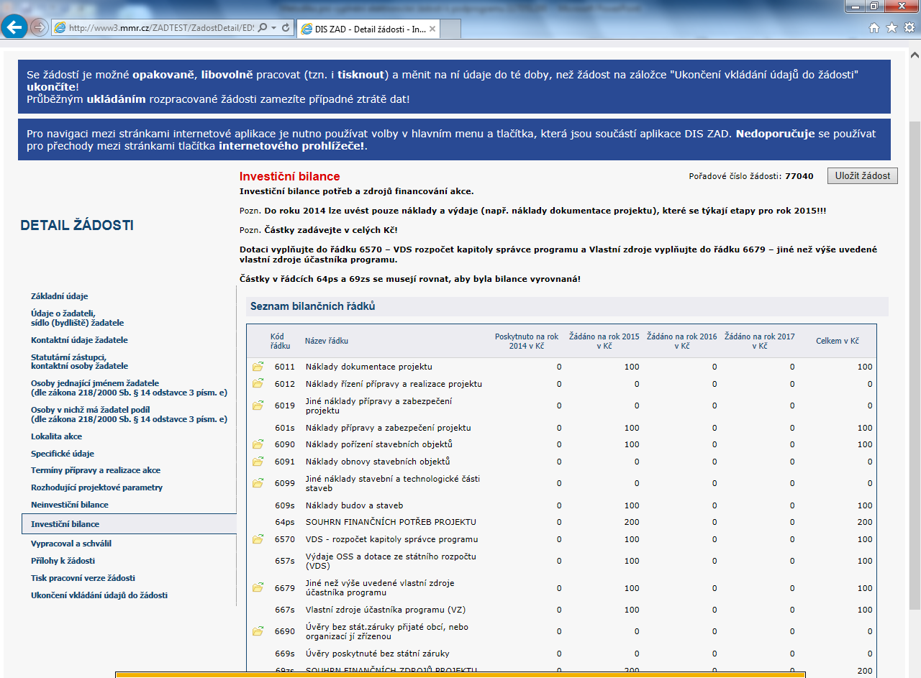Go to Lokalita akce section
This screenshot has width=921, height=678.
[56, 436]
